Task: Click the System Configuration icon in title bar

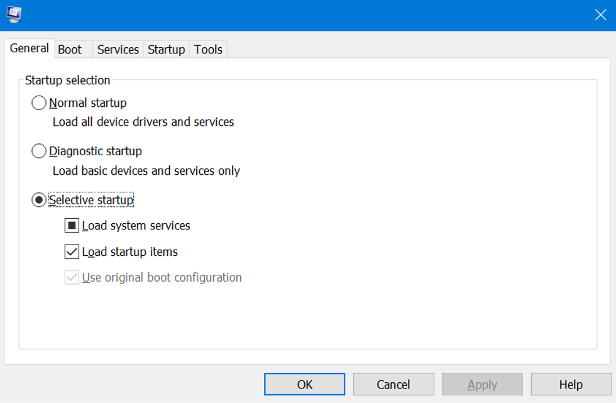Action: click(x=14, y=14)
